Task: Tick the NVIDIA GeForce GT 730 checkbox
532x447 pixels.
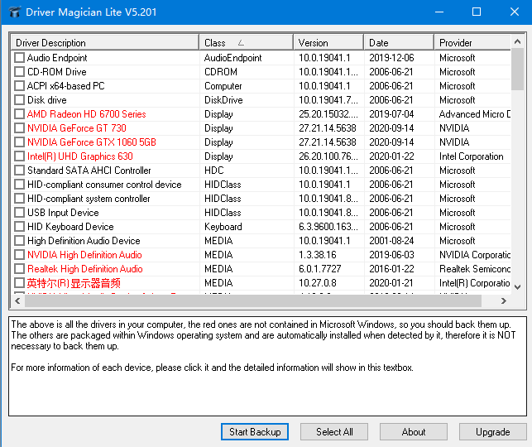Action: (x=19, y=128)
